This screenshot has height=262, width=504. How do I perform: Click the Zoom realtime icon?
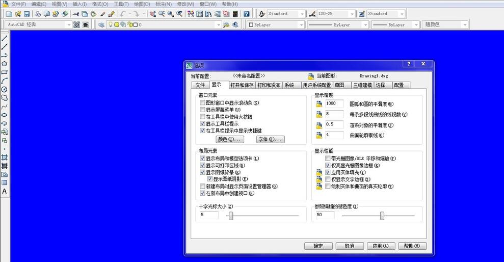click(x=162, y=14)
